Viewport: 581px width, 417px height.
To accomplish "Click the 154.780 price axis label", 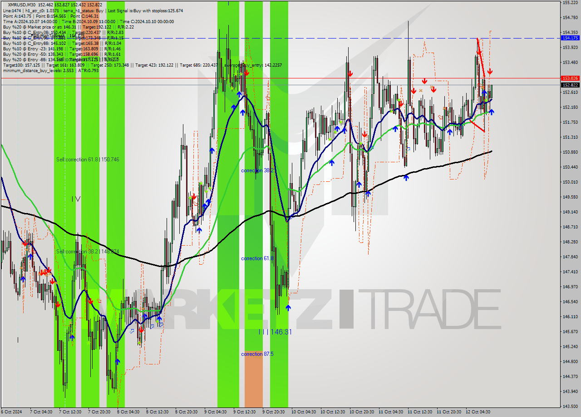I will click(570, 18).
